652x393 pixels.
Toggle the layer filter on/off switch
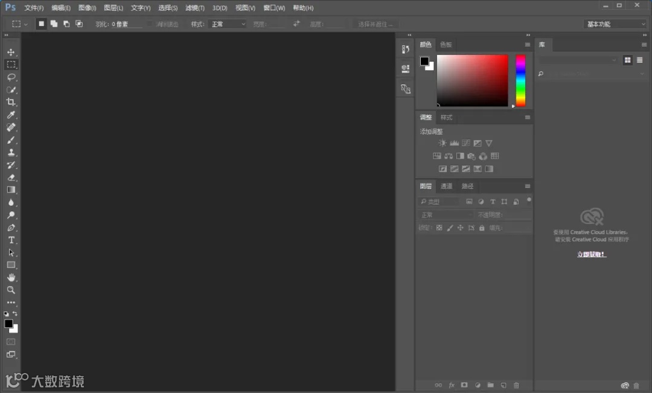click(x=529, y=200)
